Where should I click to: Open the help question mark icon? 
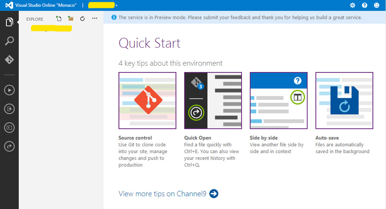365,5
